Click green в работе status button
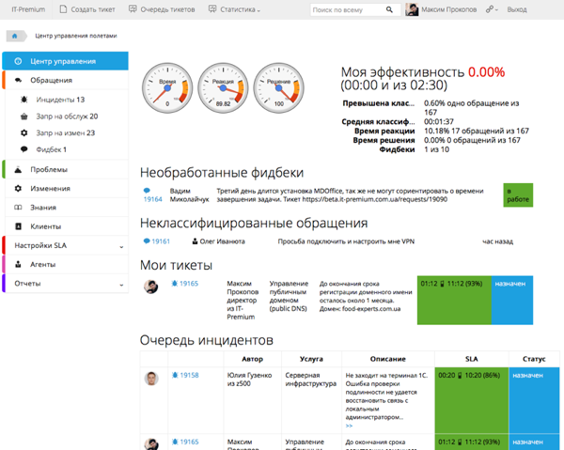This screenshot has height=450, width=564. (x=518, y=195)
